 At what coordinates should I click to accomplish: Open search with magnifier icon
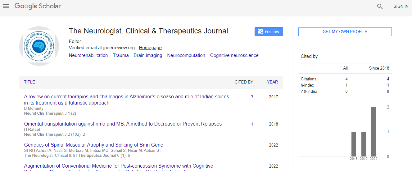point(380,6)
